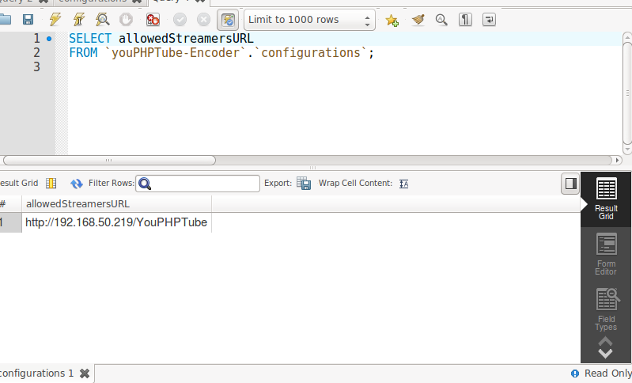Refresh result data with blue arrows icon
632x383 pixels.
coord(77,184)
